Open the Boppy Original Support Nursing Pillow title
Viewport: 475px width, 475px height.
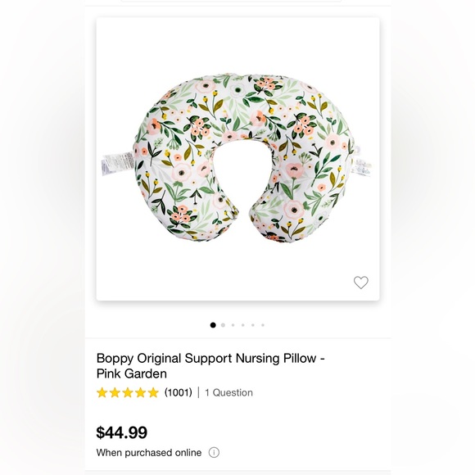(210, 365)
